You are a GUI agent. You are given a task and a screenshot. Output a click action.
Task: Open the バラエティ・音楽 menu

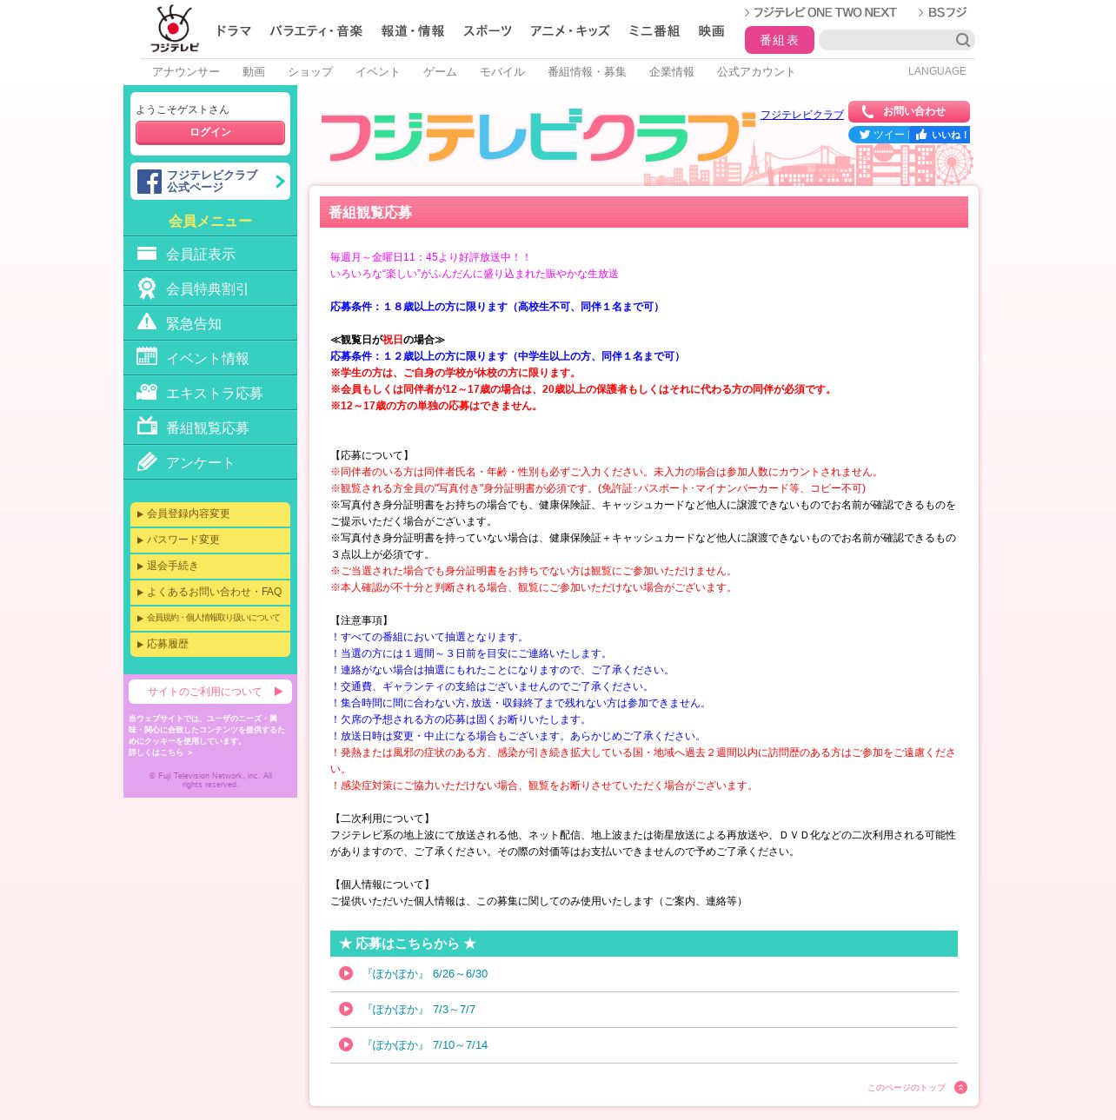point(316,30)
